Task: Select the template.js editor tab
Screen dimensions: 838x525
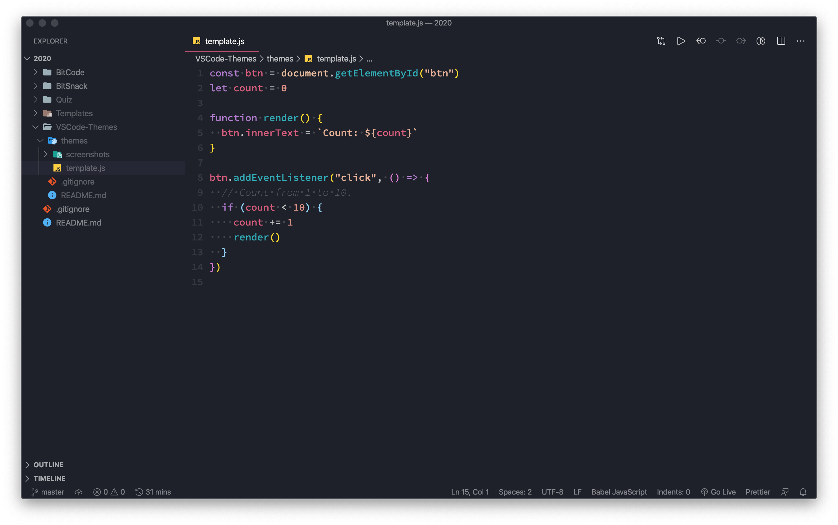Action: [224, 41]
